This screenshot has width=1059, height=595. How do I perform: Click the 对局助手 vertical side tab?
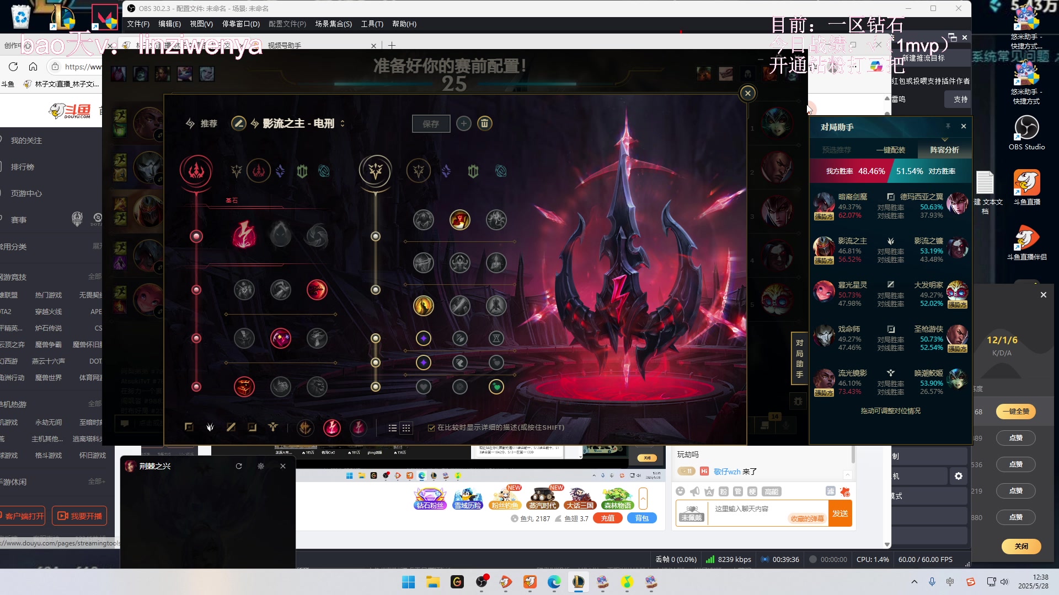[799, 359]
